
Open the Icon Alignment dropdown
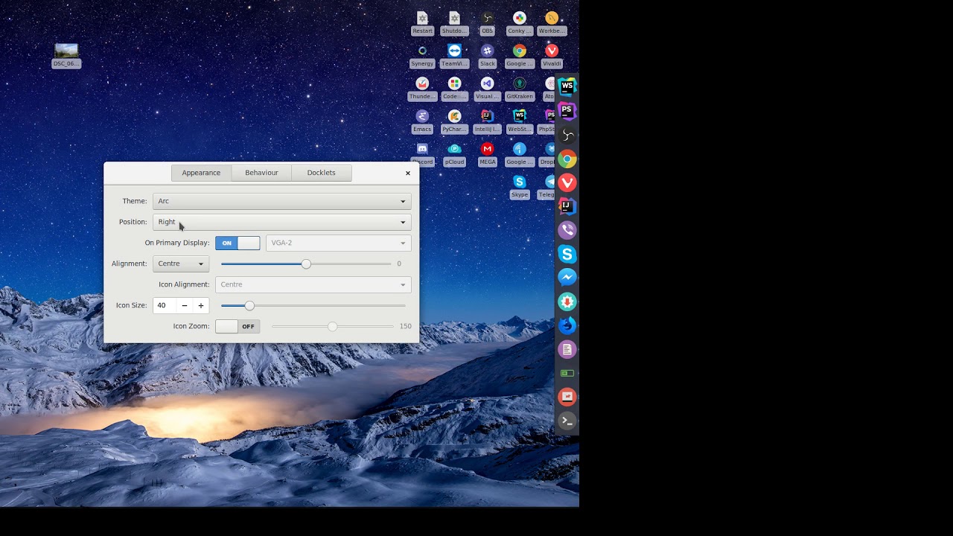(313, 284)
